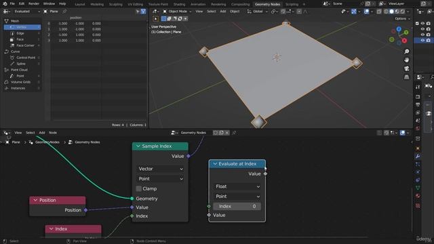Screen dimensions: 434x244
Task: Pin the spreadsheet Plane object
Action: (64, 12)
